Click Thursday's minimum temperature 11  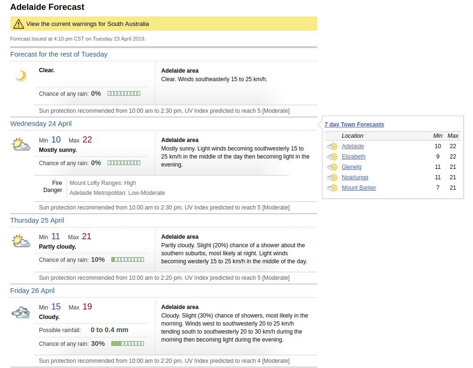point(56,236)
